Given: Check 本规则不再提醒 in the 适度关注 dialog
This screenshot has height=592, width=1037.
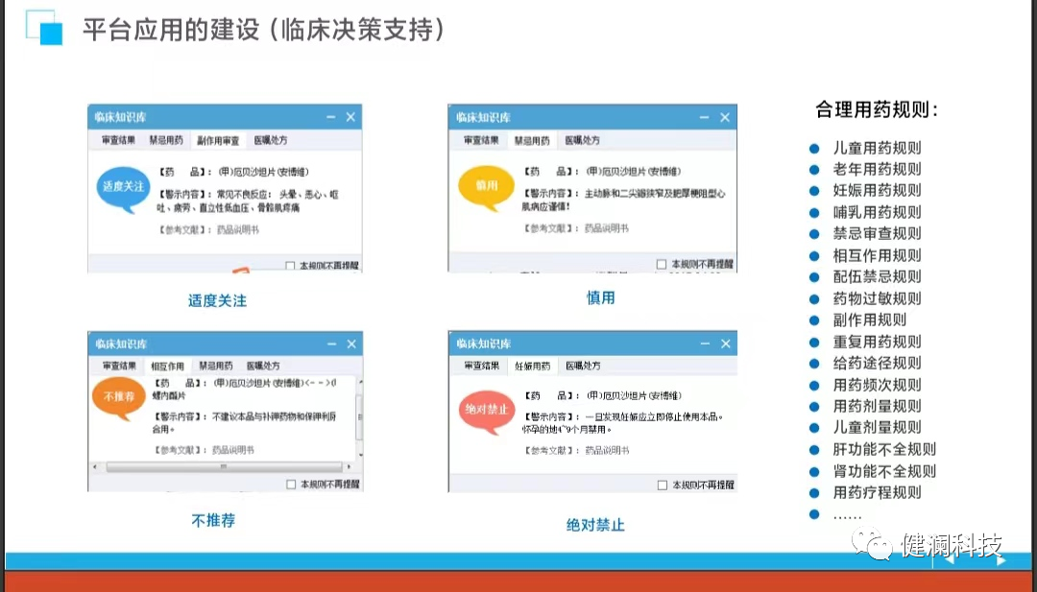Looking at the screenshot, I should click(x=290, y=266).
